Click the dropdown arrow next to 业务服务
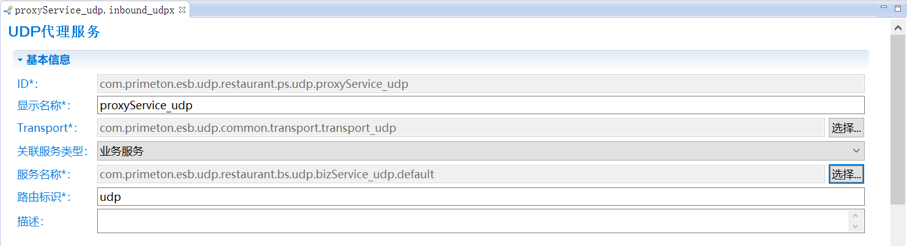 [856, 151]
